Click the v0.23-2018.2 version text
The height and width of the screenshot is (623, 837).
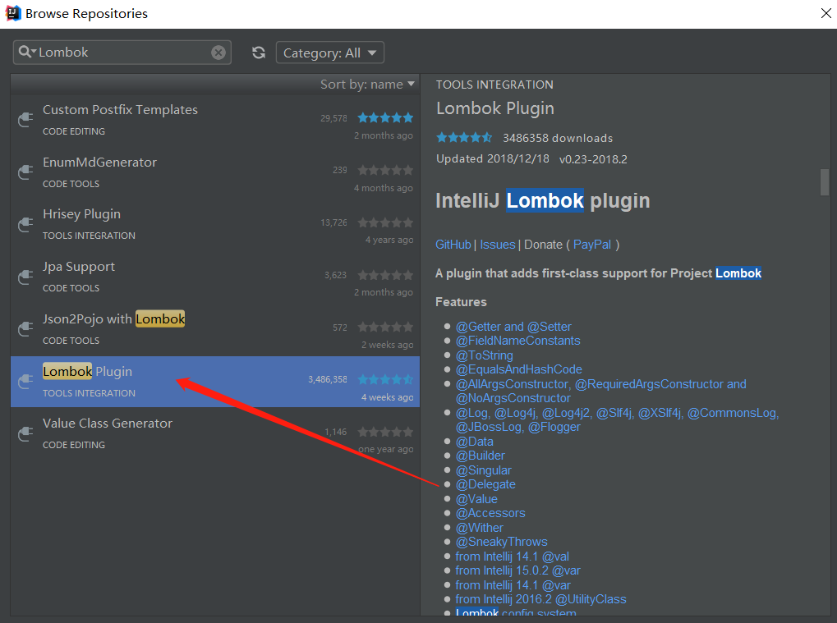pyautogui.click(x=594, y=159)
